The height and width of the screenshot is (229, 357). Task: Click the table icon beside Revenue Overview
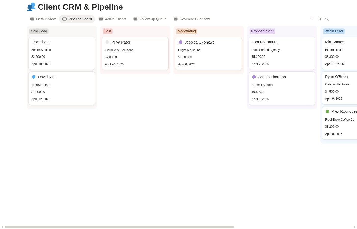point(176,19)
